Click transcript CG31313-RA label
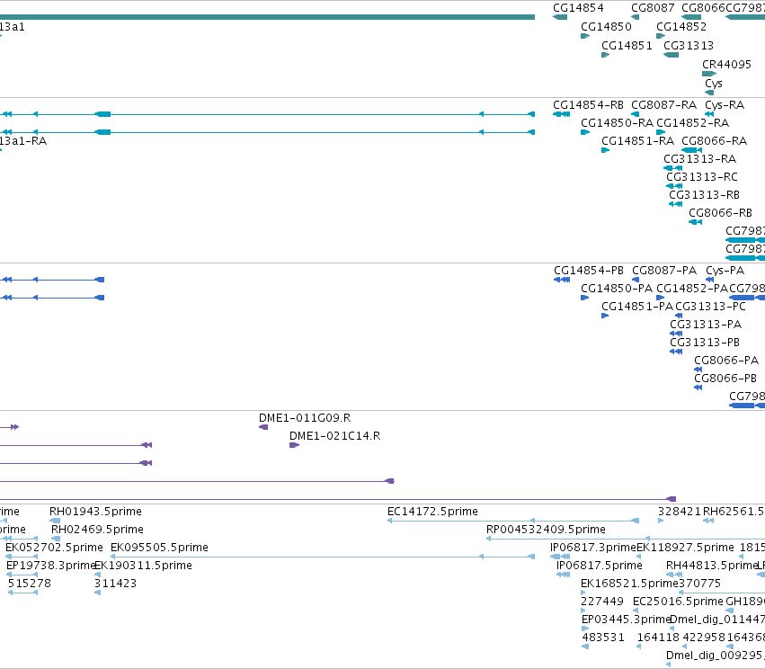 pyautogui.click(x=699, y=159)
